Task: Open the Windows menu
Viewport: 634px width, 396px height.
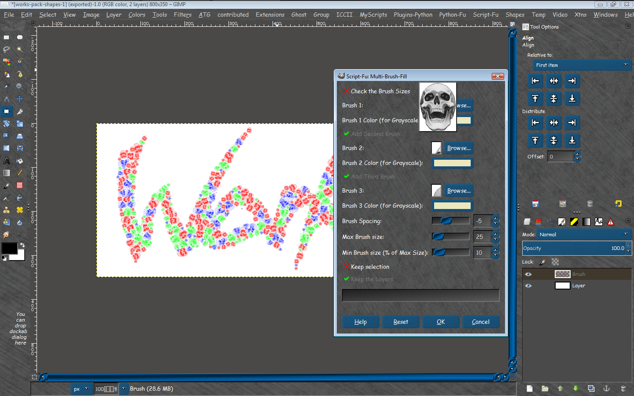Action: pos(605,15)
